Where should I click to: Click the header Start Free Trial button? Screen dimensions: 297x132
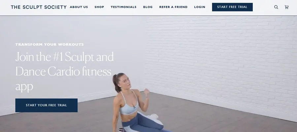pos(232,7)
